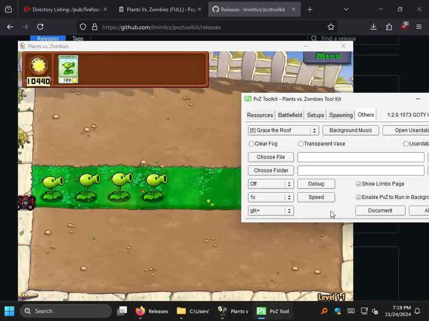Image resolution: width=429 pixels, height=321 pixels.
Task: Click the folder path text field
Action: point(361,171)
